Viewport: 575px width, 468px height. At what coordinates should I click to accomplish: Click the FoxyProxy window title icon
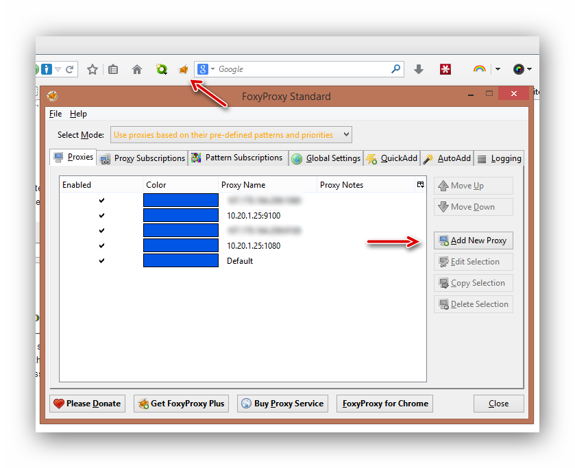tap(52, 96)
